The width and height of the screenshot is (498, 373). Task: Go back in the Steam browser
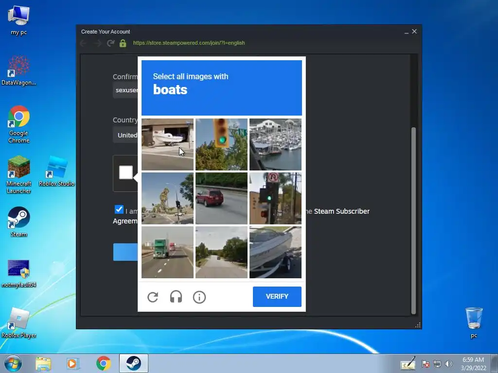(84, 43)
